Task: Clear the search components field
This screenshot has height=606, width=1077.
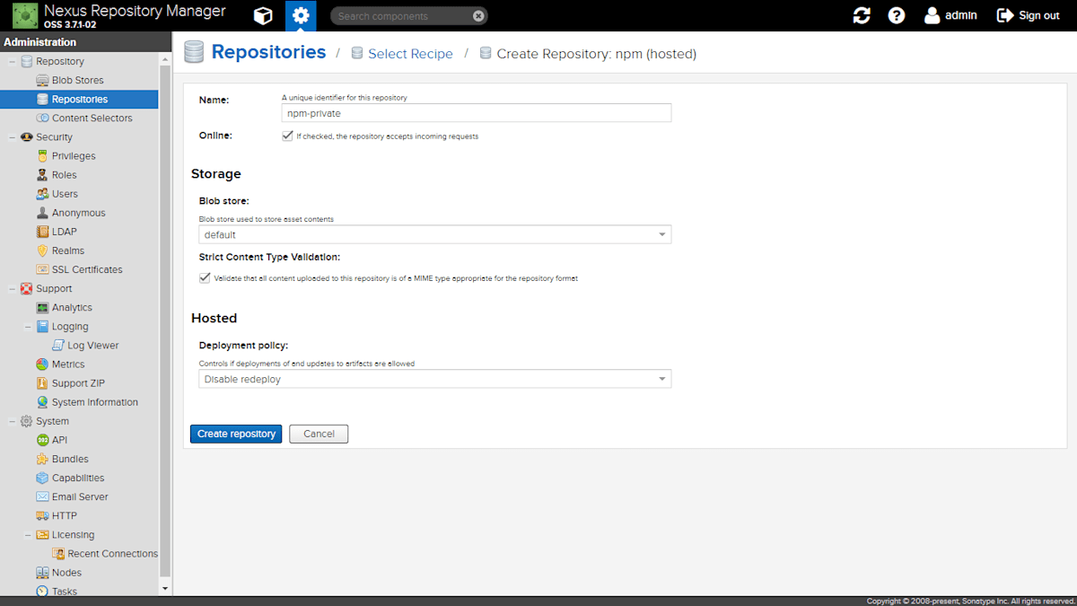Action: point(479,16)
